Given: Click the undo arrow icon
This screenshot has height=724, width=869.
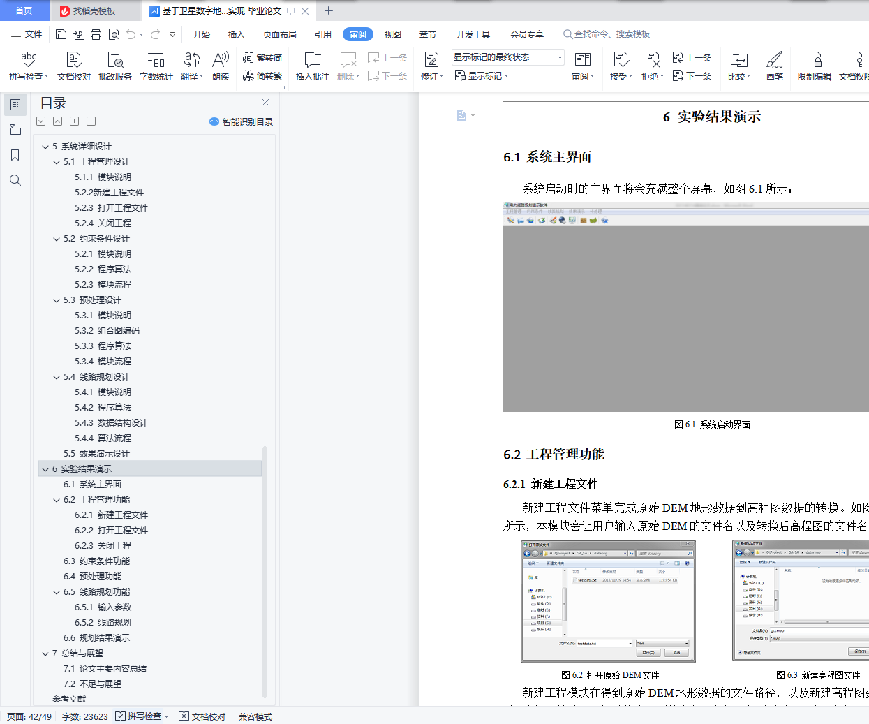Looking at the screenshot, I should 131,34.
